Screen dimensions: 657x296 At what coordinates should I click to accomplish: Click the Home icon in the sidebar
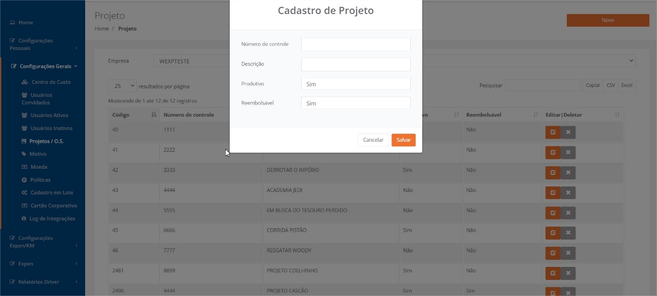13,23
